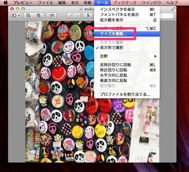Click the share button icon
The width and height of the screenshot is (189, 172).
click(x=51, y=15)
